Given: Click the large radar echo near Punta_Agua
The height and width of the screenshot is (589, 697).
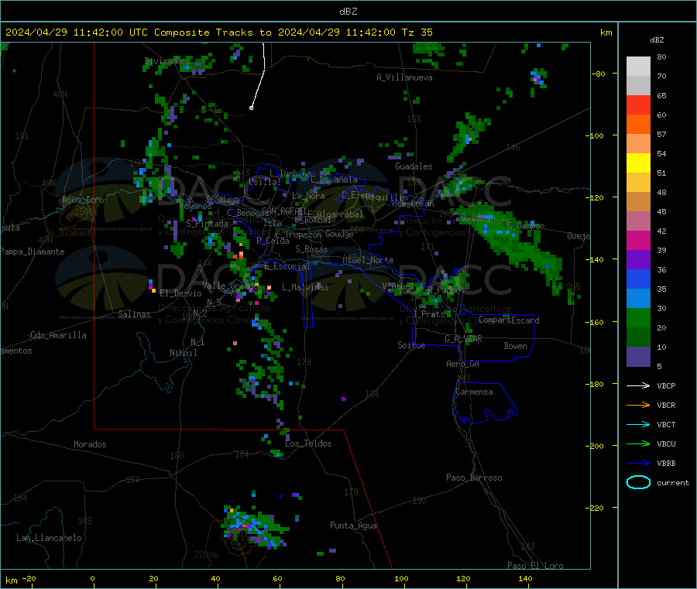Looking at the screenshot, I should click(x=254, y=527).
